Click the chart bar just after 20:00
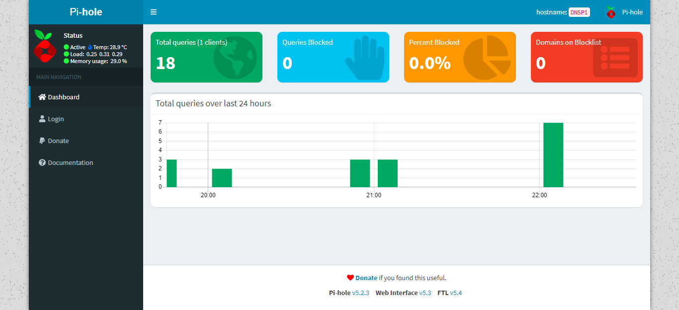The height and width of the screenshot is (310, 679). click(x=222, y=178)
